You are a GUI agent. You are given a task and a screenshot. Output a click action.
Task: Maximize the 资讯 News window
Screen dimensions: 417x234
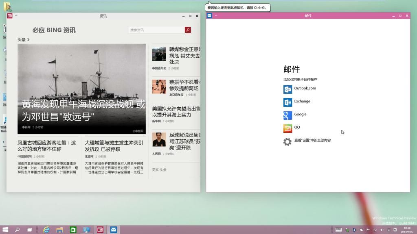click(190, 16)
